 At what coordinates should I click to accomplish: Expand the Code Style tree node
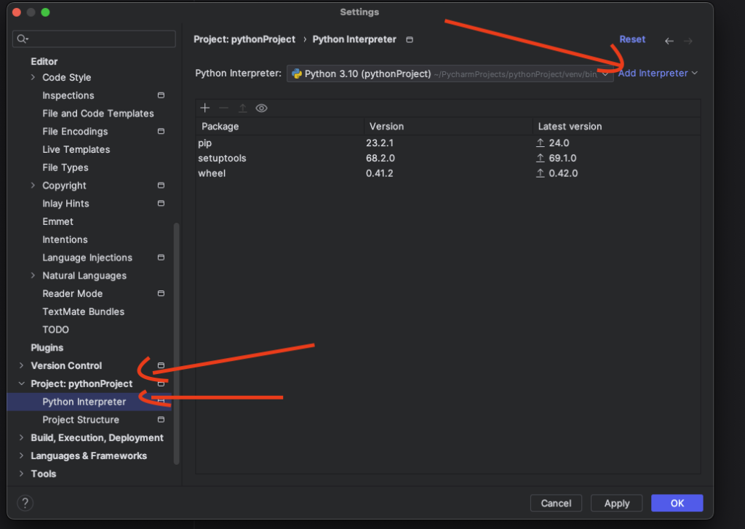33,78
